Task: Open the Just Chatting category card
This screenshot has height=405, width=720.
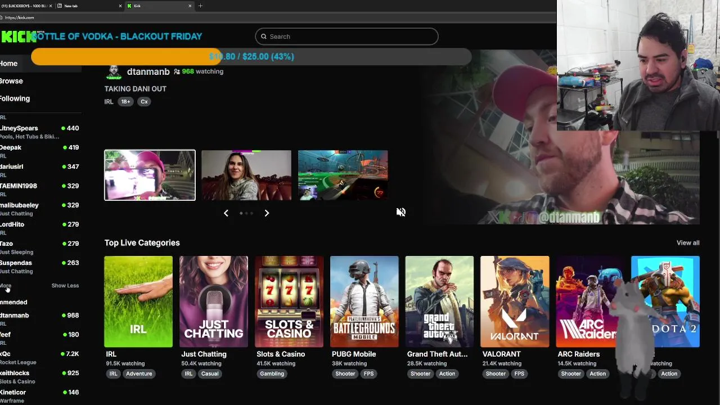Action: point(214,301)
